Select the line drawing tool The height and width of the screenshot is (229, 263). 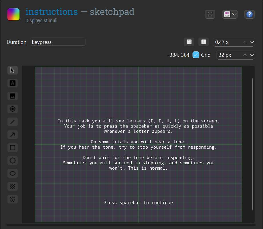13,122
